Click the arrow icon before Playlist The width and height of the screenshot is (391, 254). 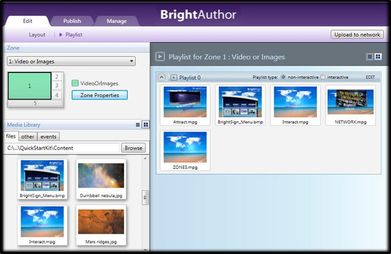60,35
